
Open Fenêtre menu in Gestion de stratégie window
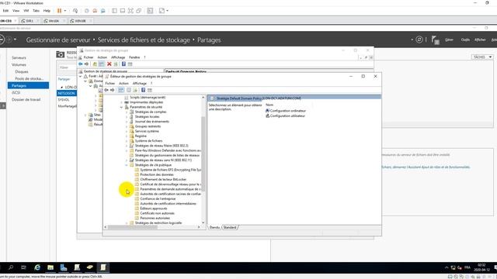click(x=134, y=57)
